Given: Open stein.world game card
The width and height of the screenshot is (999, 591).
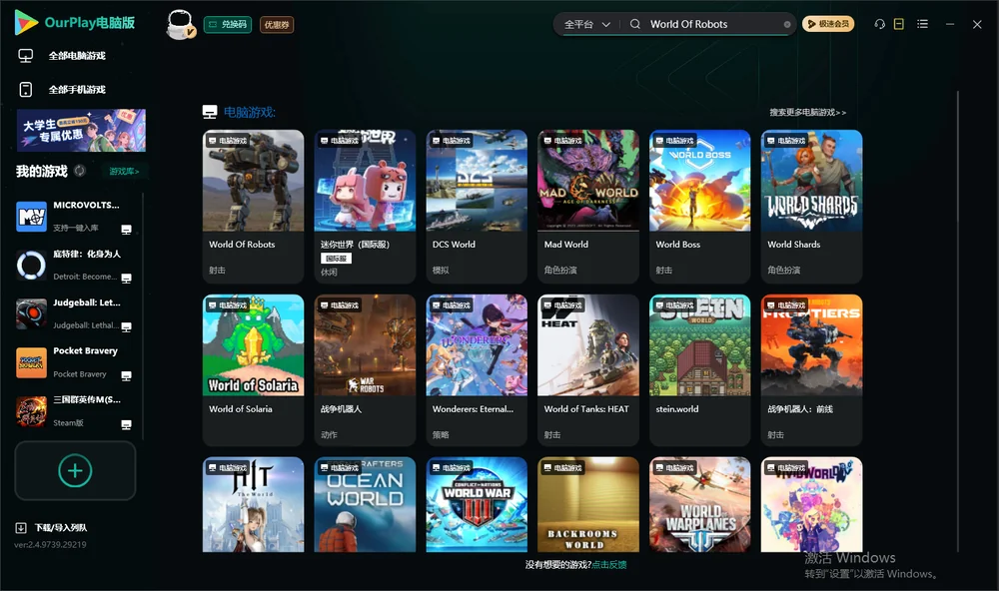Looking at the screenshot, I should coord(699,370).
